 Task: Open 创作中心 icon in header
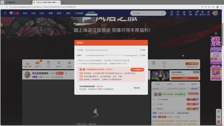coord(202,13)
